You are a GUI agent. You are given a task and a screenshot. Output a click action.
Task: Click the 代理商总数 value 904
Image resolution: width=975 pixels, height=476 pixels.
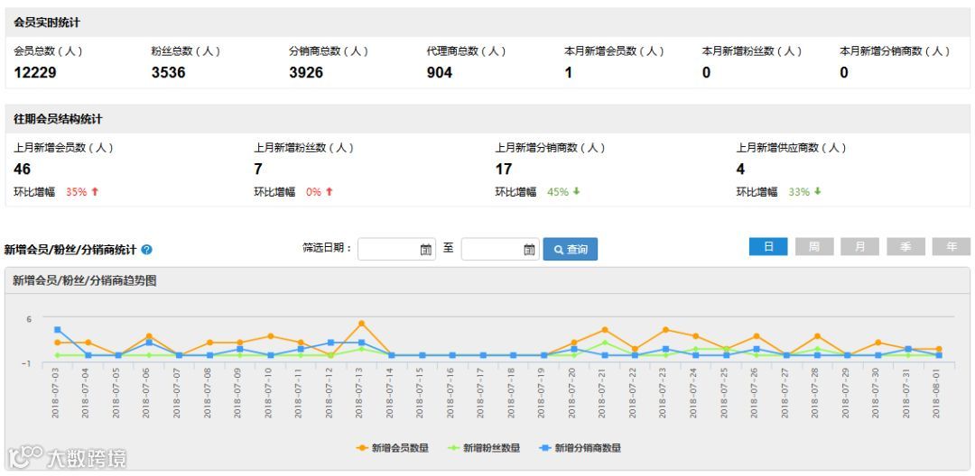pos(439,73)
